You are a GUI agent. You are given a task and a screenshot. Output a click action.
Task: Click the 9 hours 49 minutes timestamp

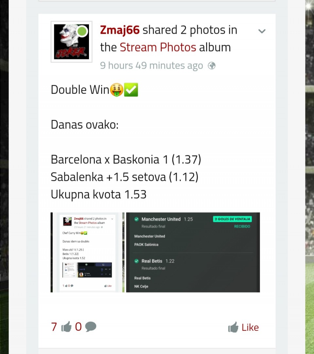151,66
